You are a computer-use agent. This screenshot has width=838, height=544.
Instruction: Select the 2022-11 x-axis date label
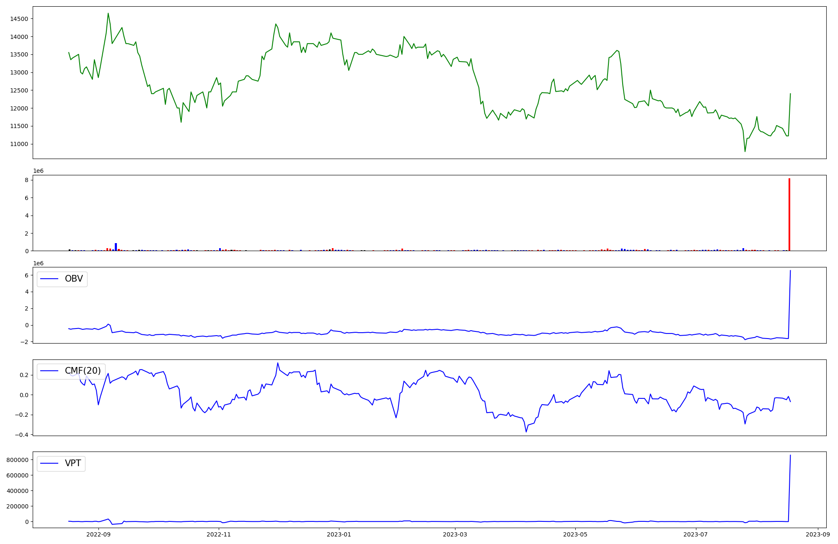(219, 534)
